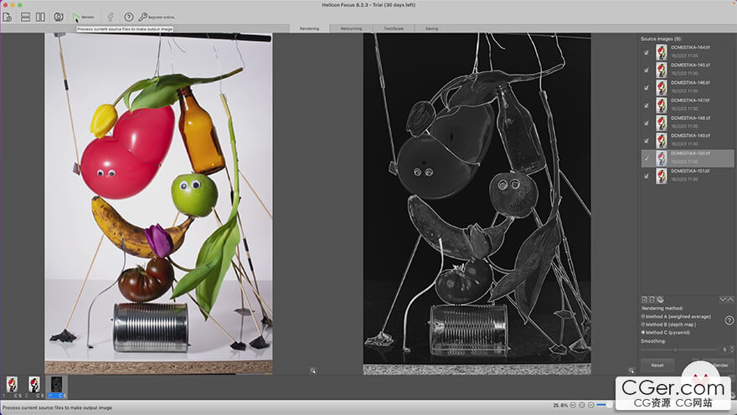Image resolution: width=737 pixels, height=415 pixels.
Task: Uncheck the DOMESTIKA-144.tif source image
Action: [646, 51]
